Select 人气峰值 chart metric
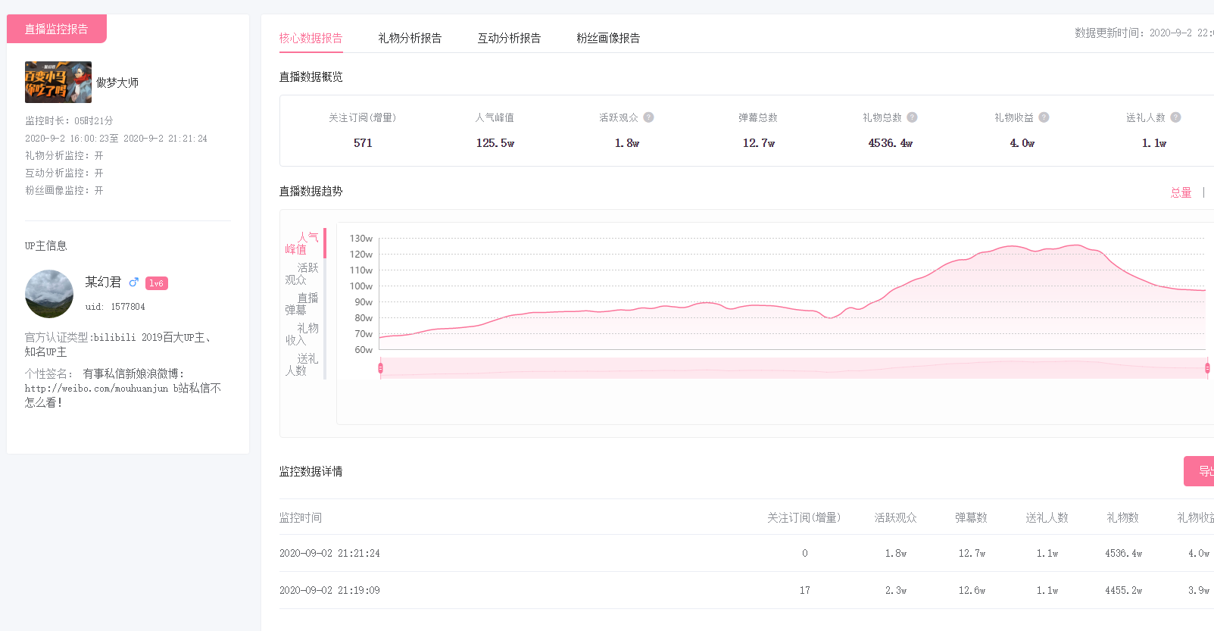This screenshot has width=1214, height=631. 302,243
